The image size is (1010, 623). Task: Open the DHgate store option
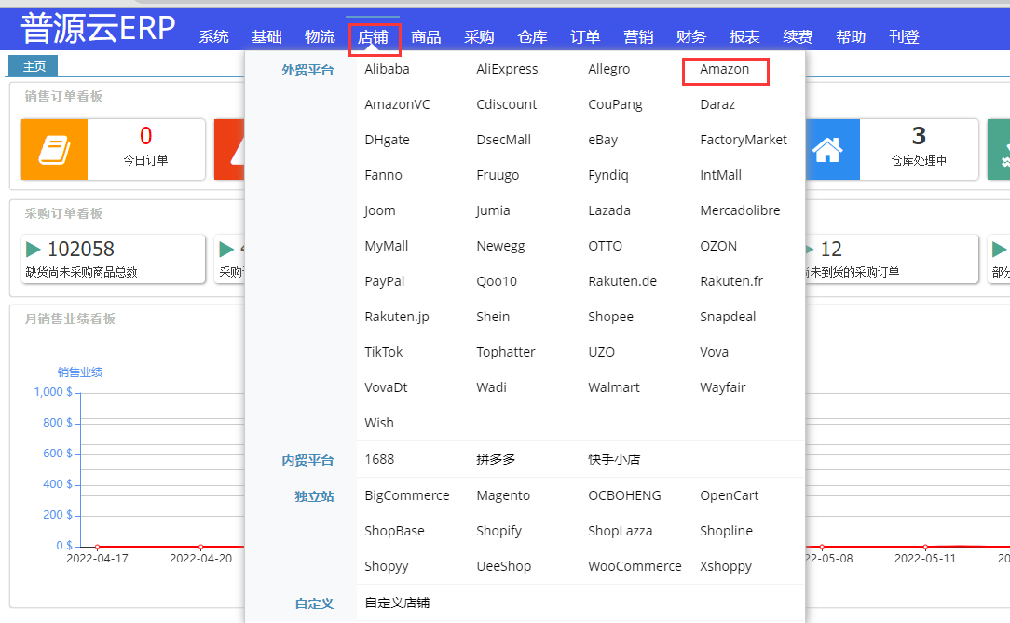(x=387, y=141)
